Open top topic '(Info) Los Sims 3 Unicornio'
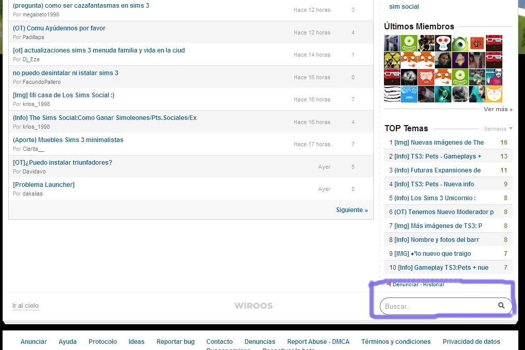 click(x=435, y=198)
